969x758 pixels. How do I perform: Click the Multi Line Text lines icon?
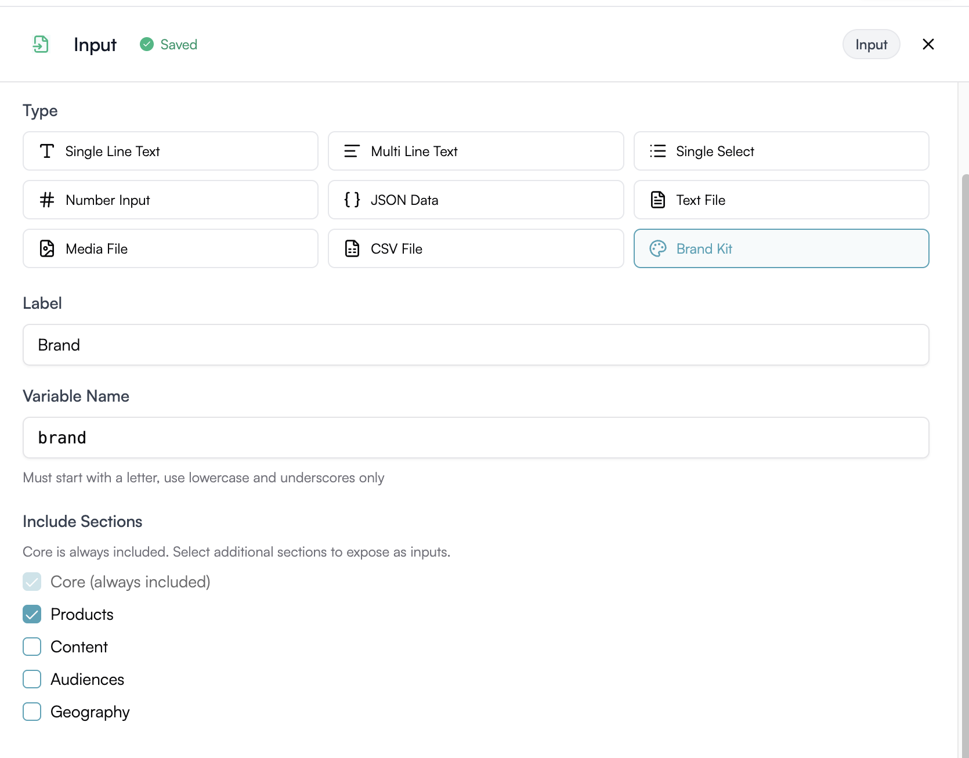pyautogui.click(x=352, y=151)
